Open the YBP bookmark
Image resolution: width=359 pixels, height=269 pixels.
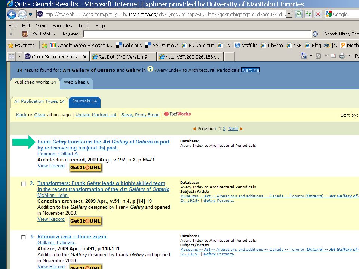[294, 45]
